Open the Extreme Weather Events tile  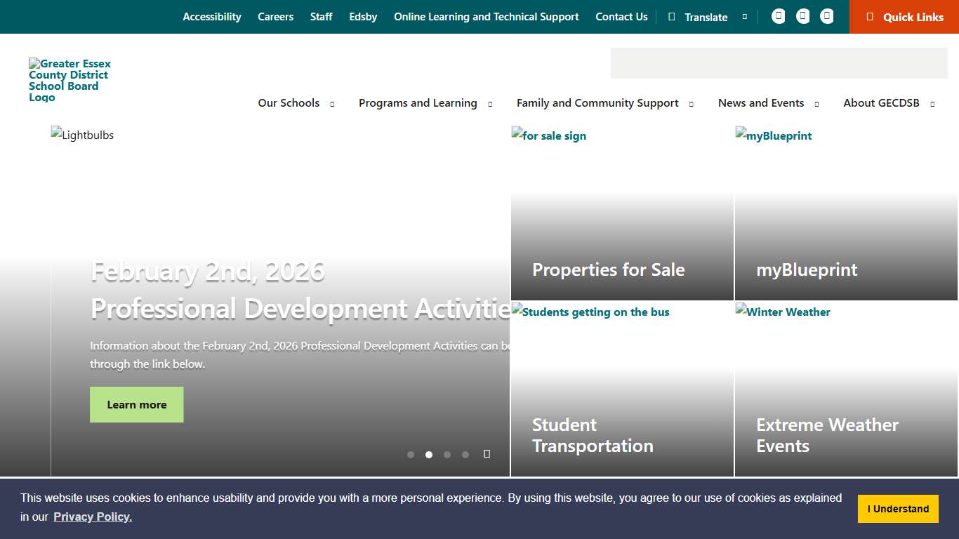click(x=846, y=390)
